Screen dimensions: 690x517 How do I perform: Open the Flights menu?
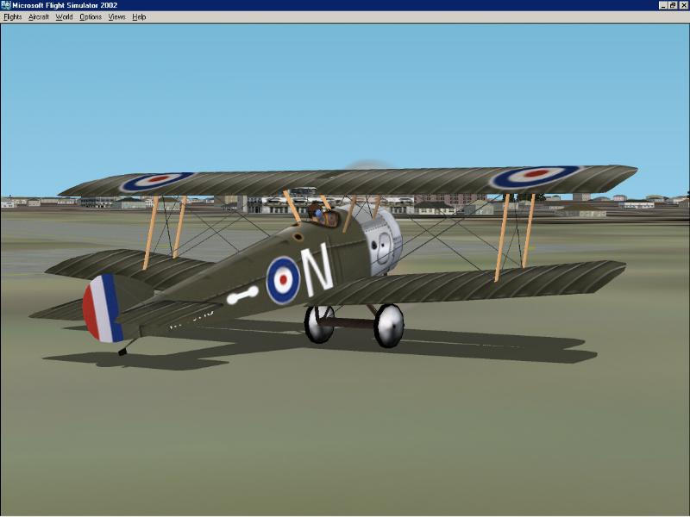13,17
